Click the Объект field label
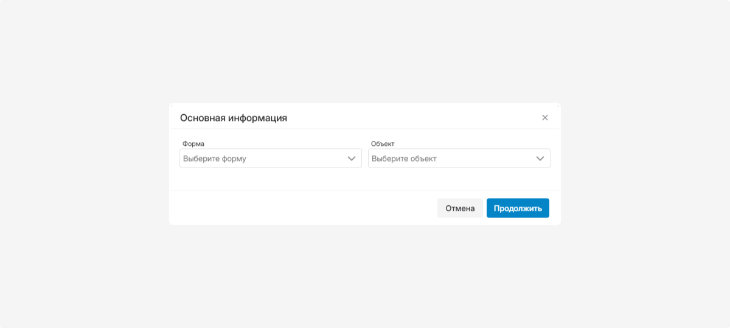The height and width of the screenshot is (328, 730). coord(383,144)
